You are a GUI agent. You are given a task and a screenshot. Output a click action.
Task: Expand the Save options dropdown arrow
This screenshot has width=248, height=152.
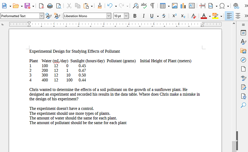[x=33, y=6]
